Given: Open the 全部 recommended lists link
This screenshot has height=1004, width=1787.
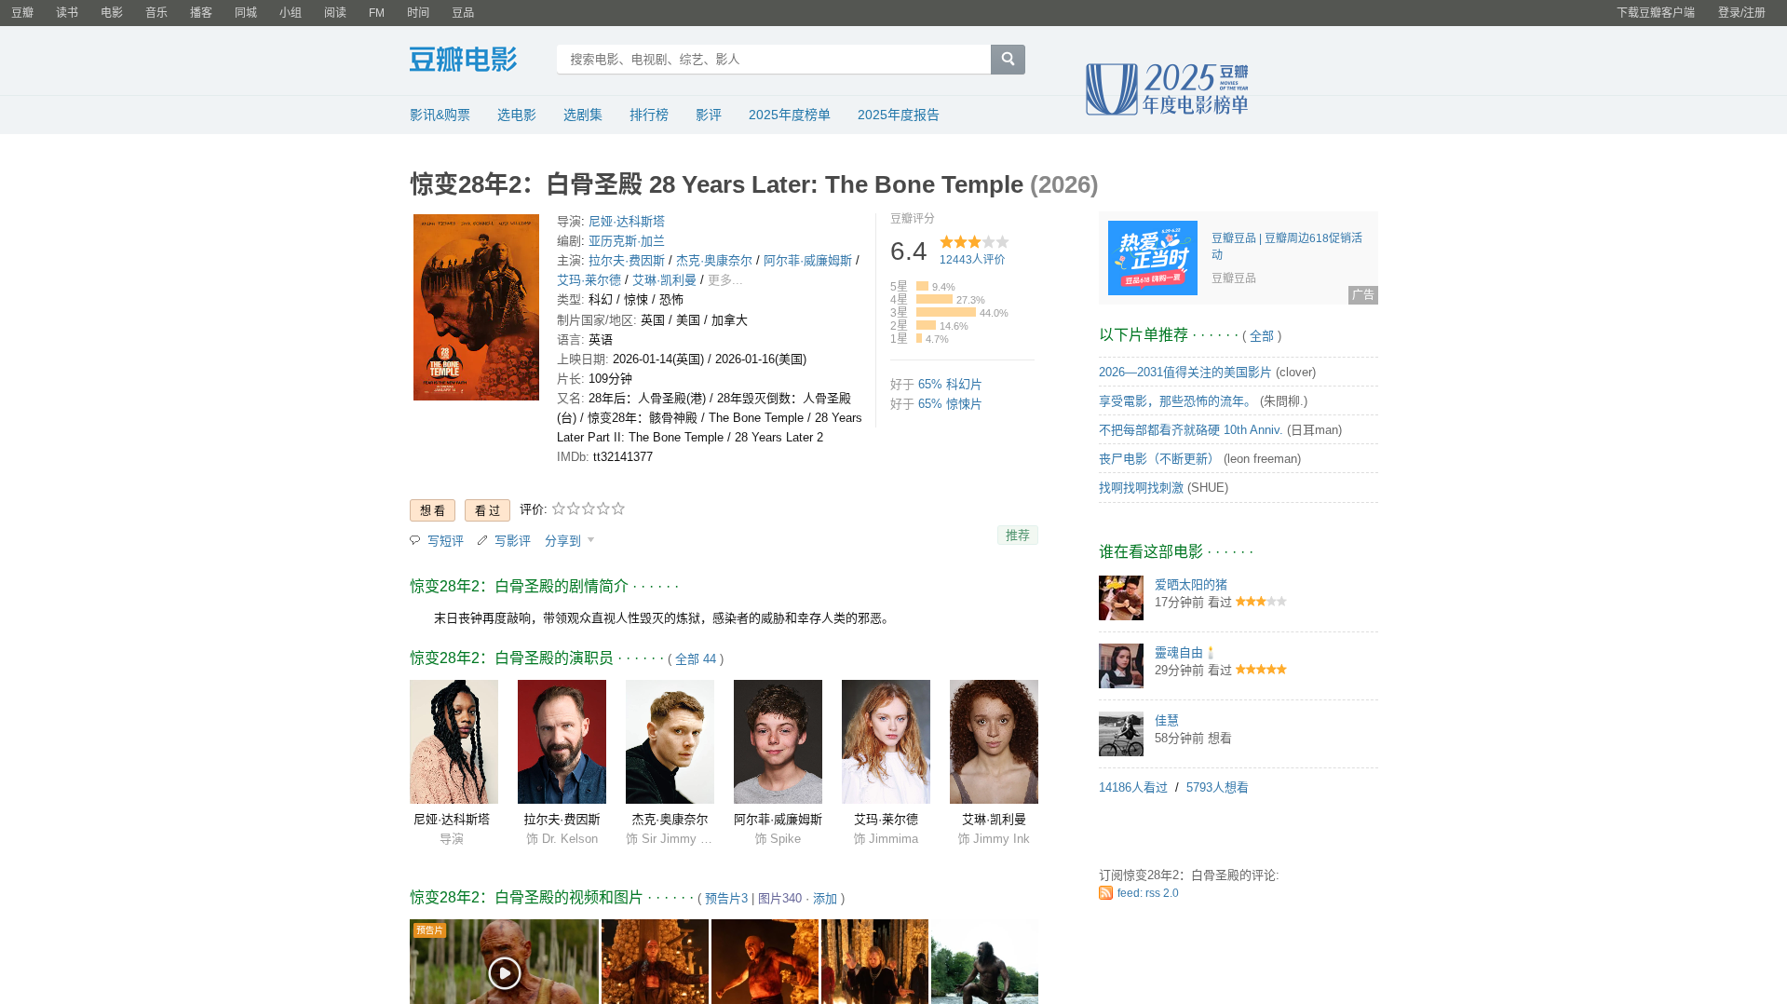Looking at the screenshot, I should pos(1262,336).
